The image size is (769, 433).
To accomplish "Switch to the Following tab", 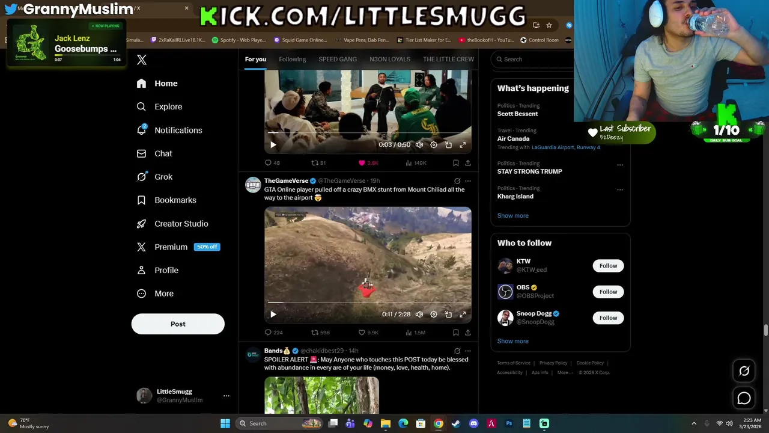I will click(293, 60).
